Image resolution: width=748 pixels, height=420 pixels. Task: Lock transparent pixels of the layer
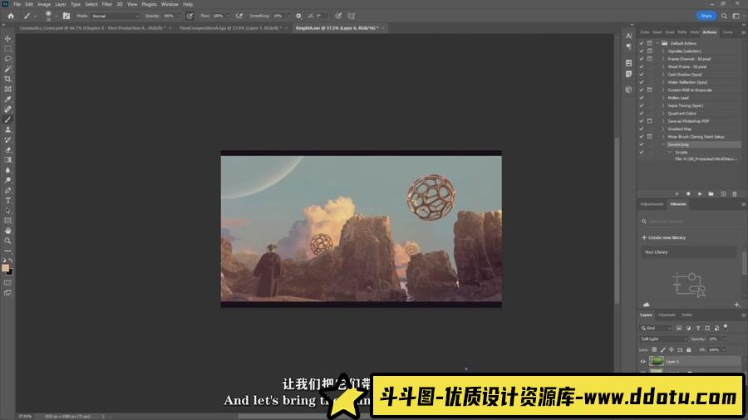[x=655, y=349]
